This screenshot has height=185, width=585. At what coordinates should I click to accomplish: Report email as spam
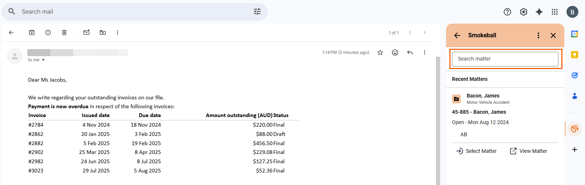[48, 32]
